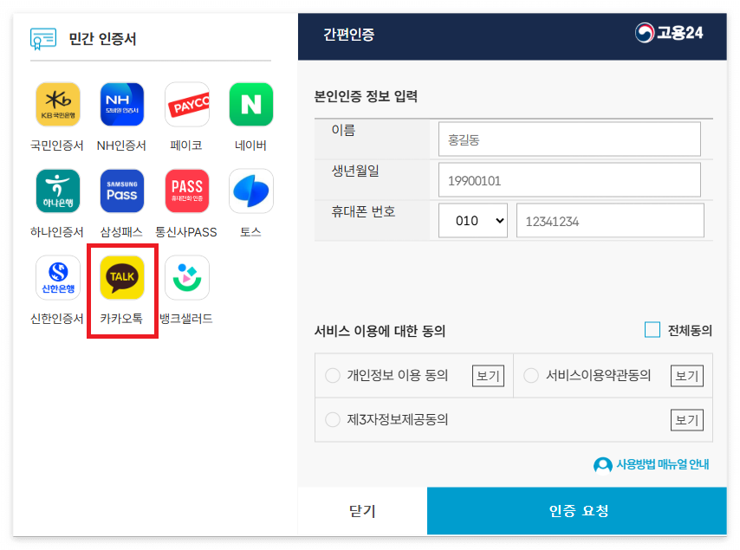The width and height of the screenshot is (740, 550).
Task: Click the 휴대폰 번호 field label
Action: 363,212
